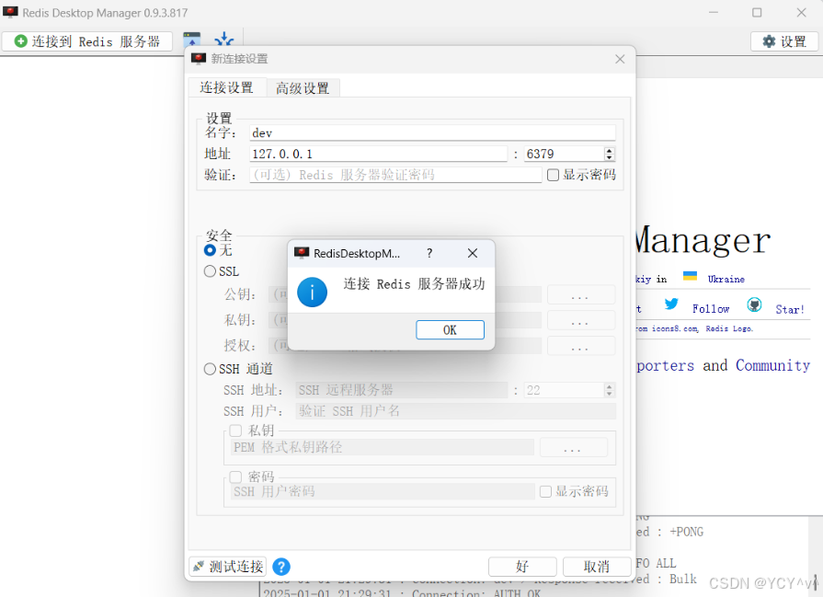Click the 测试连接 test connection button
823x597 pixels.
pyautogui.click(x=228, y=567)
